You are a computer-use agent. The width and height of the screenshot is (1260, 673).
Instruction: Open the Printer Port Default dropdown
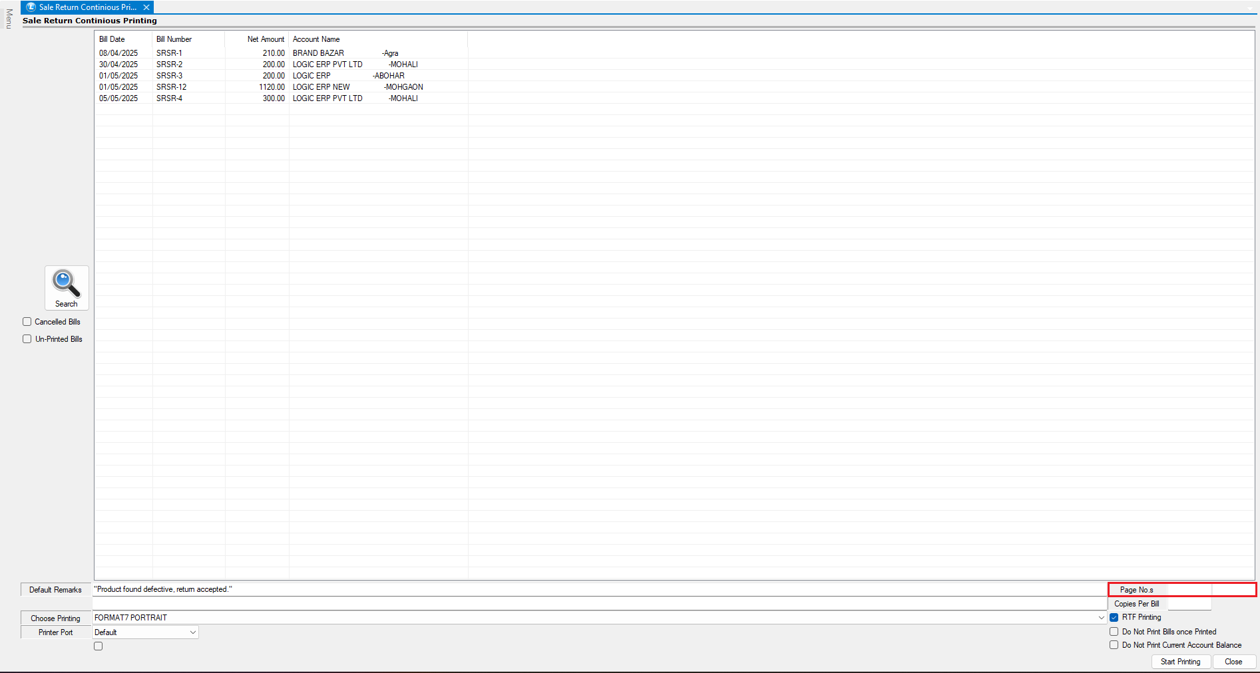pos(192,632)
